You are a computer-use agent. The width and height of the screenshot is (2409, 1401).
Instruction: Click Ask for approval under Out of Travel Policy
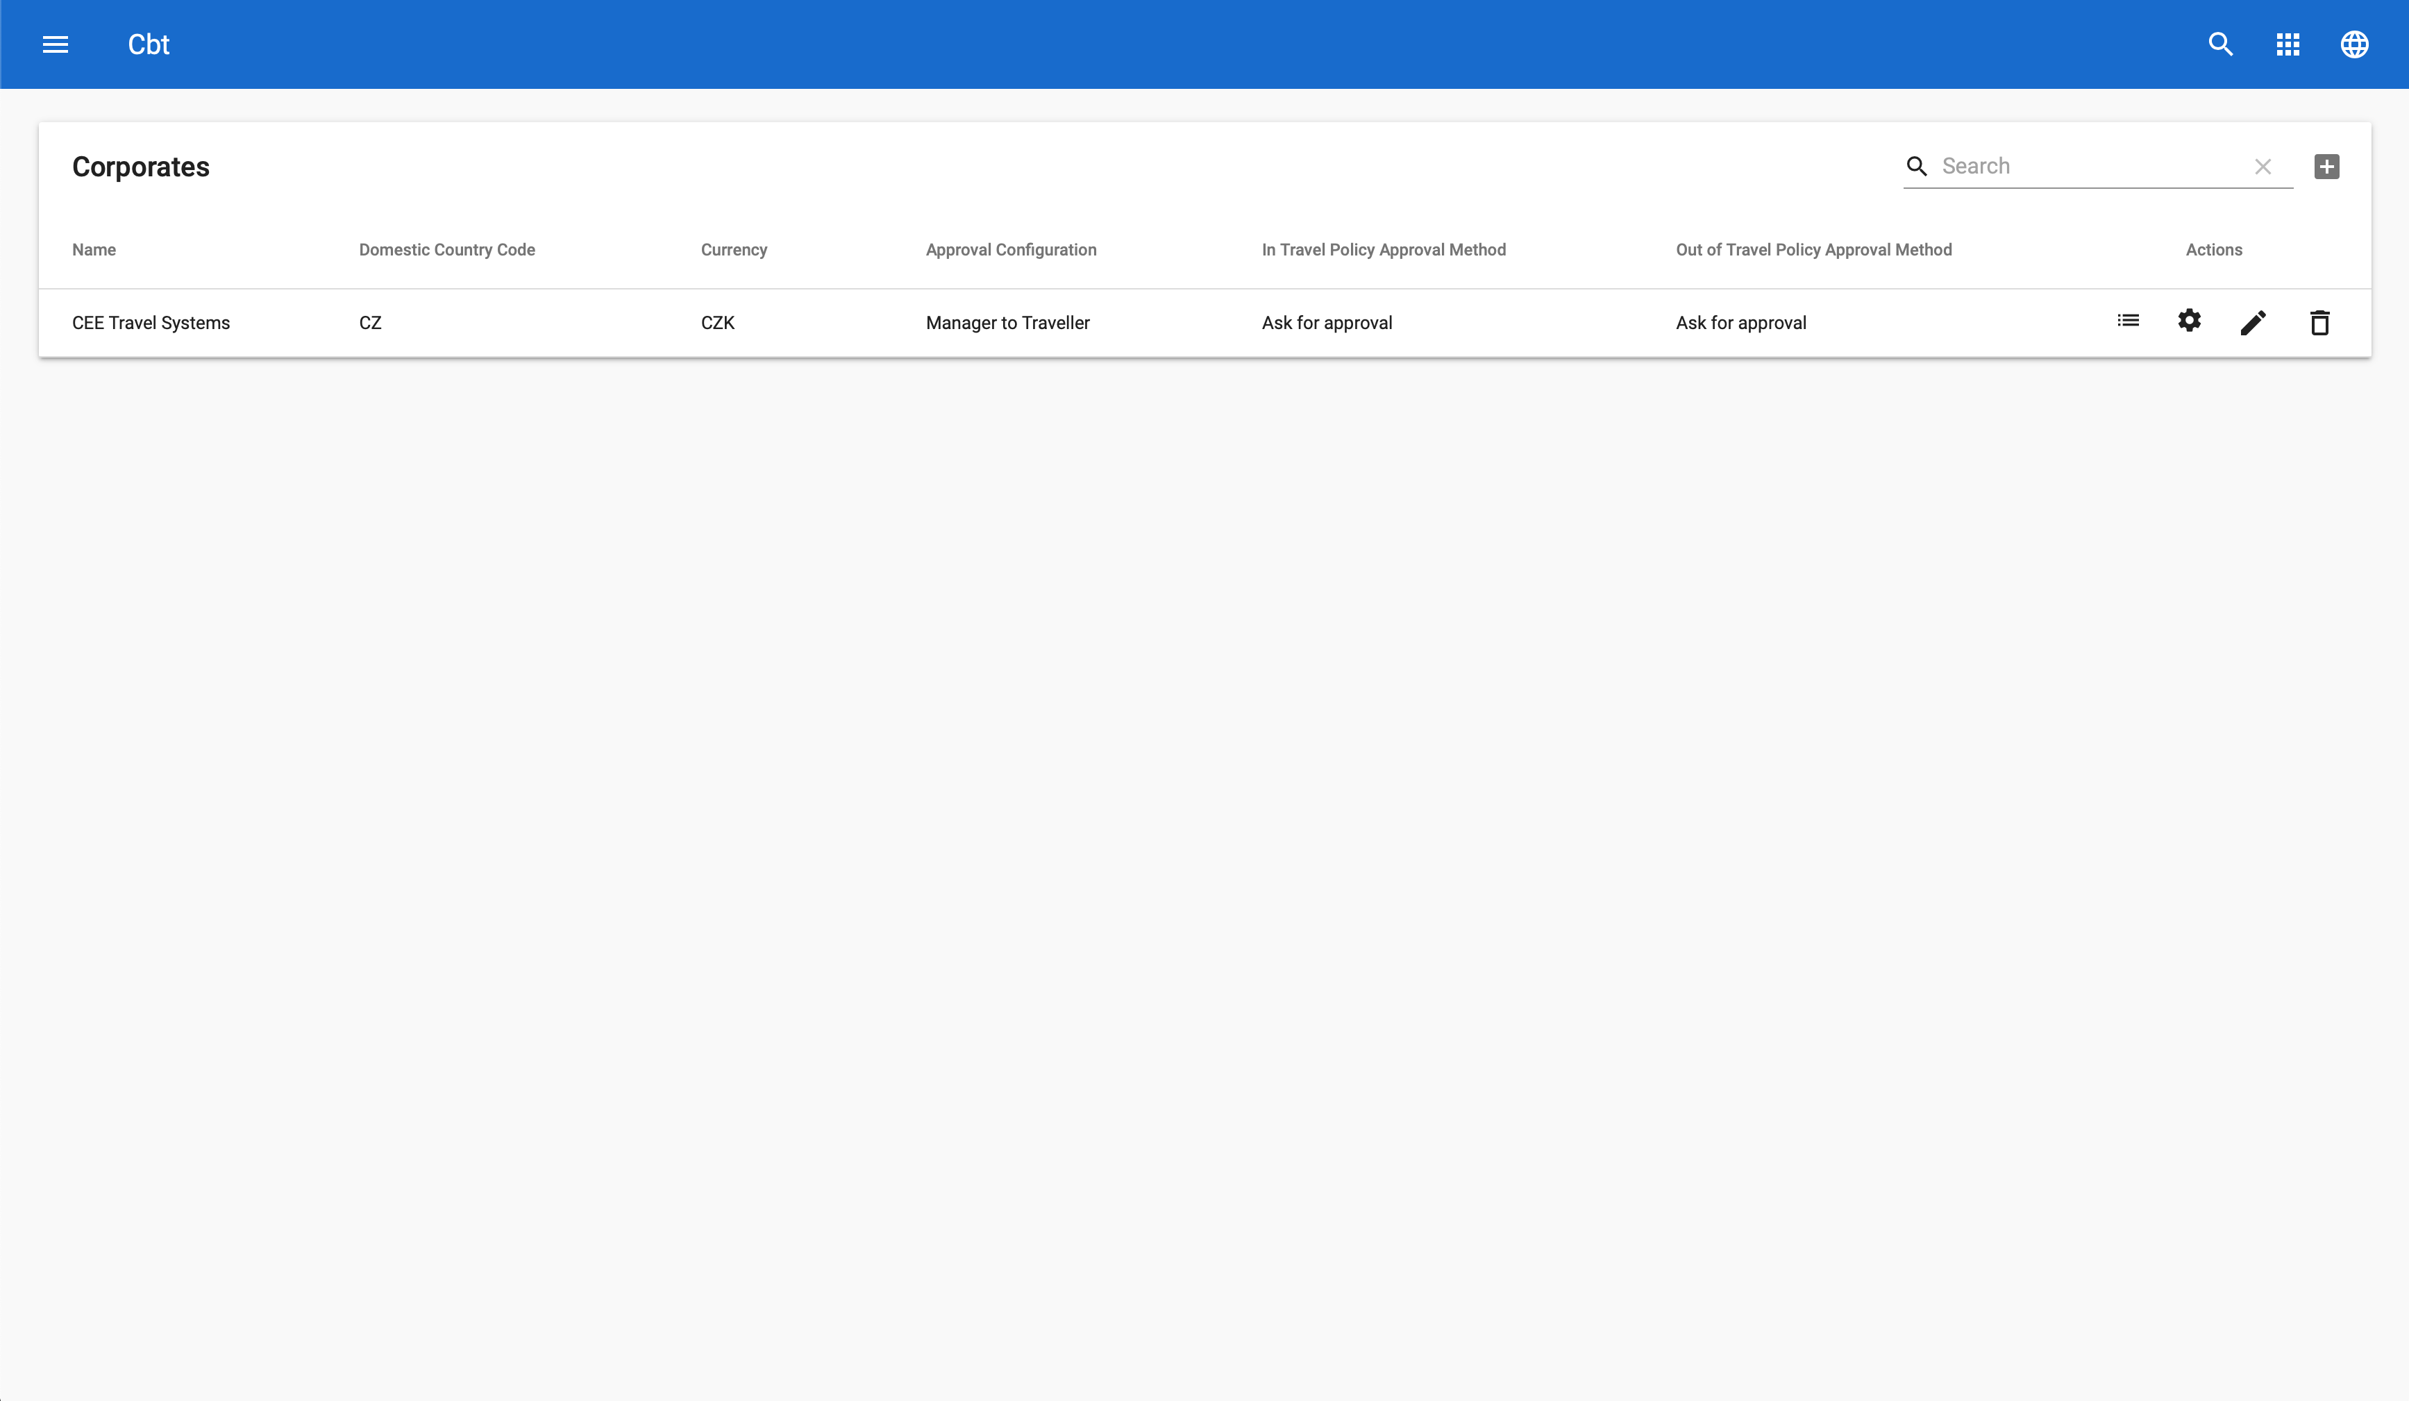point(1740,323)
